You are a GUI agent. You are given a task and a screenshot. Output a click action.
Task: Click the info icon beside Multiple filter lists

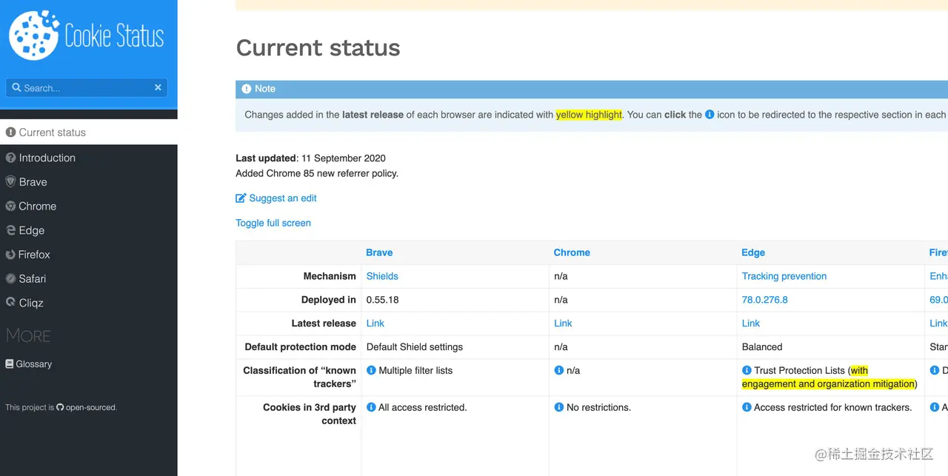coord(371,370)
